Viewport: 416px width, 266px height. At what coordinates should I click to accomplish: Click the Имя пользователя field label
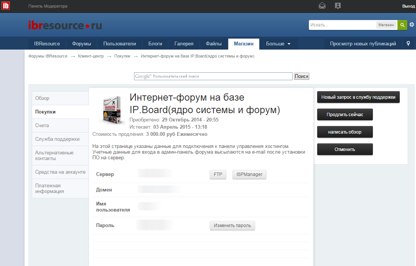113,207
